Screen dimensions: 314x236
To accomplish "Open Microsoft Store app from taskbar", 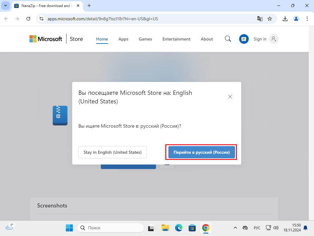I will [192, 228].
